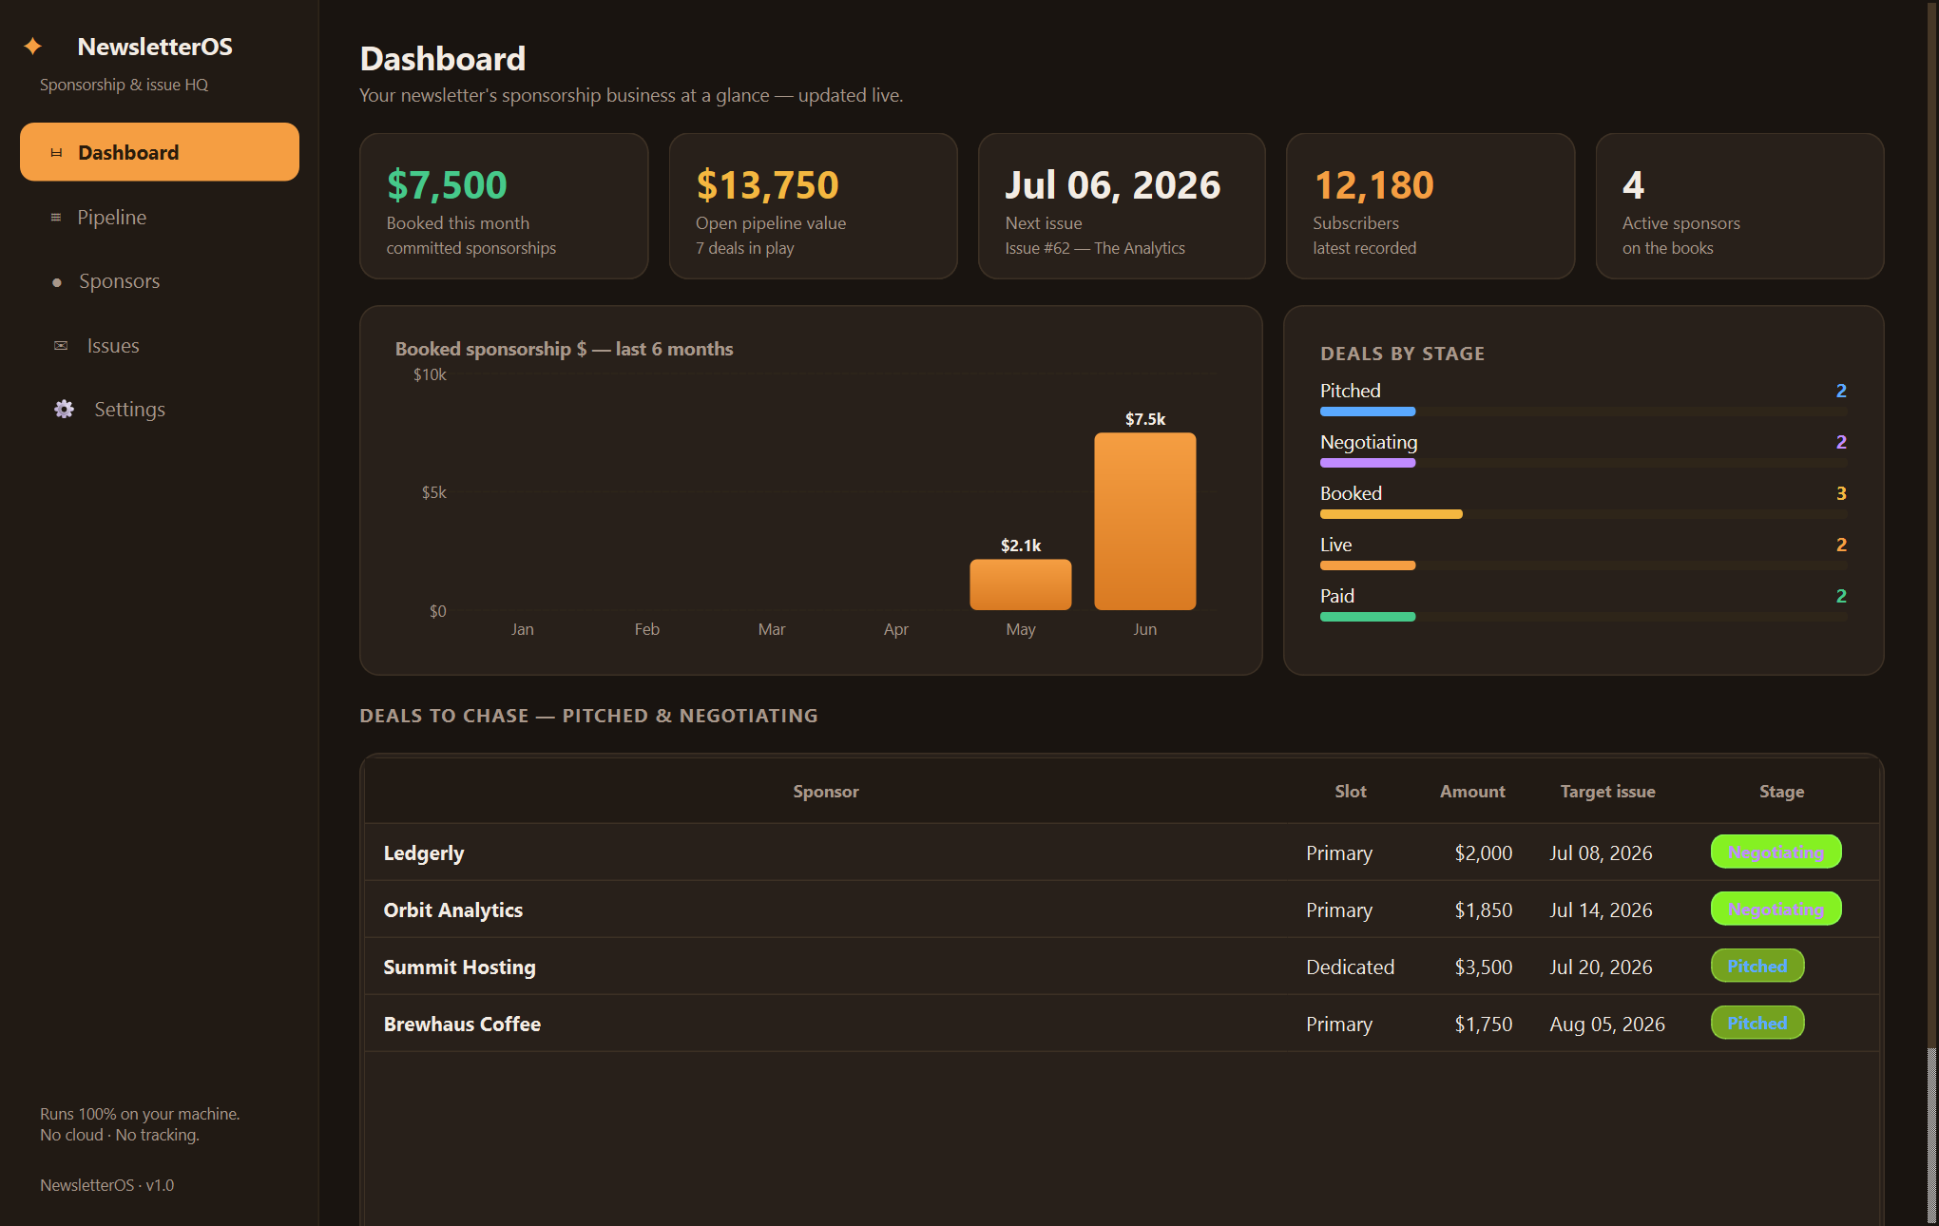Click the Deals to Chase section heading
This screenshot has height=1226, width=1939.
pyautogui.click(x=588, y=716)
